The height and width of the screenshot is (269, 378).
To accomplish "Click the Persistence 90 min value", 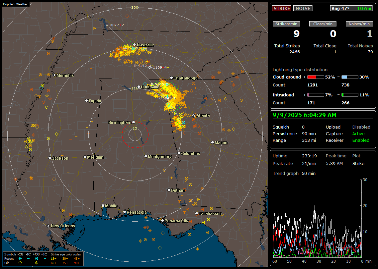I will click(309, 134).
